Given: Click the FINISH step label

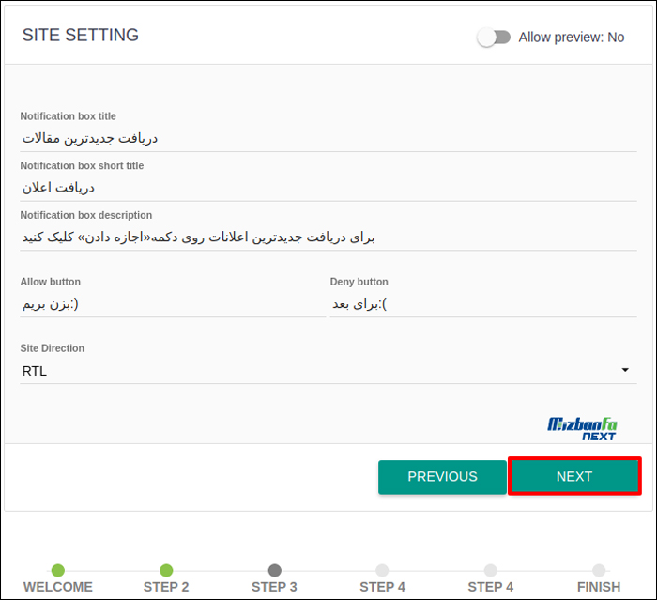Looking at the screenshot, I should pos(599,587).
